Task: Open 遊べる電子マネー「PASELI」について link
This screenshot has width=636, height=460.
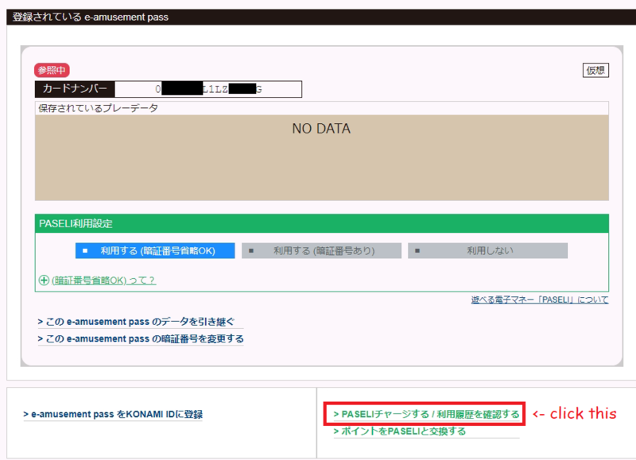Action: (x=540, y=300)
